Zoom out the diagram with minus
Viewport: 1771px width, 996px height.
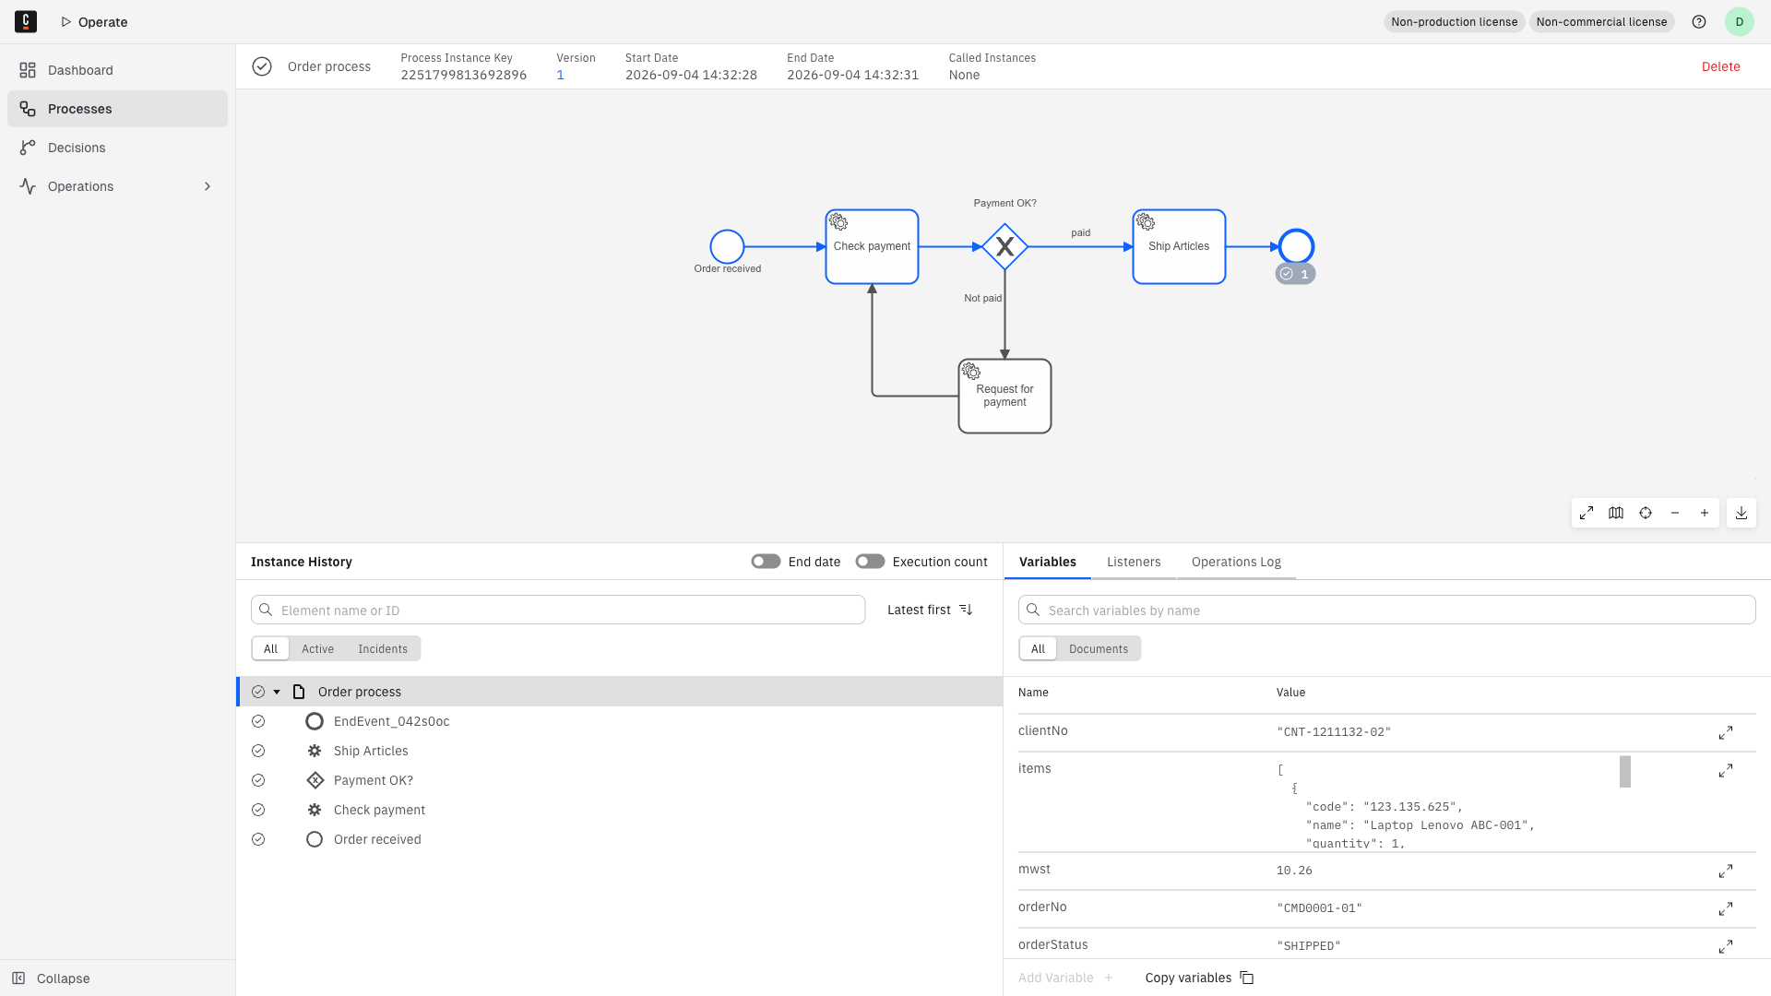pyautogui.click(x=1675, y=513)
